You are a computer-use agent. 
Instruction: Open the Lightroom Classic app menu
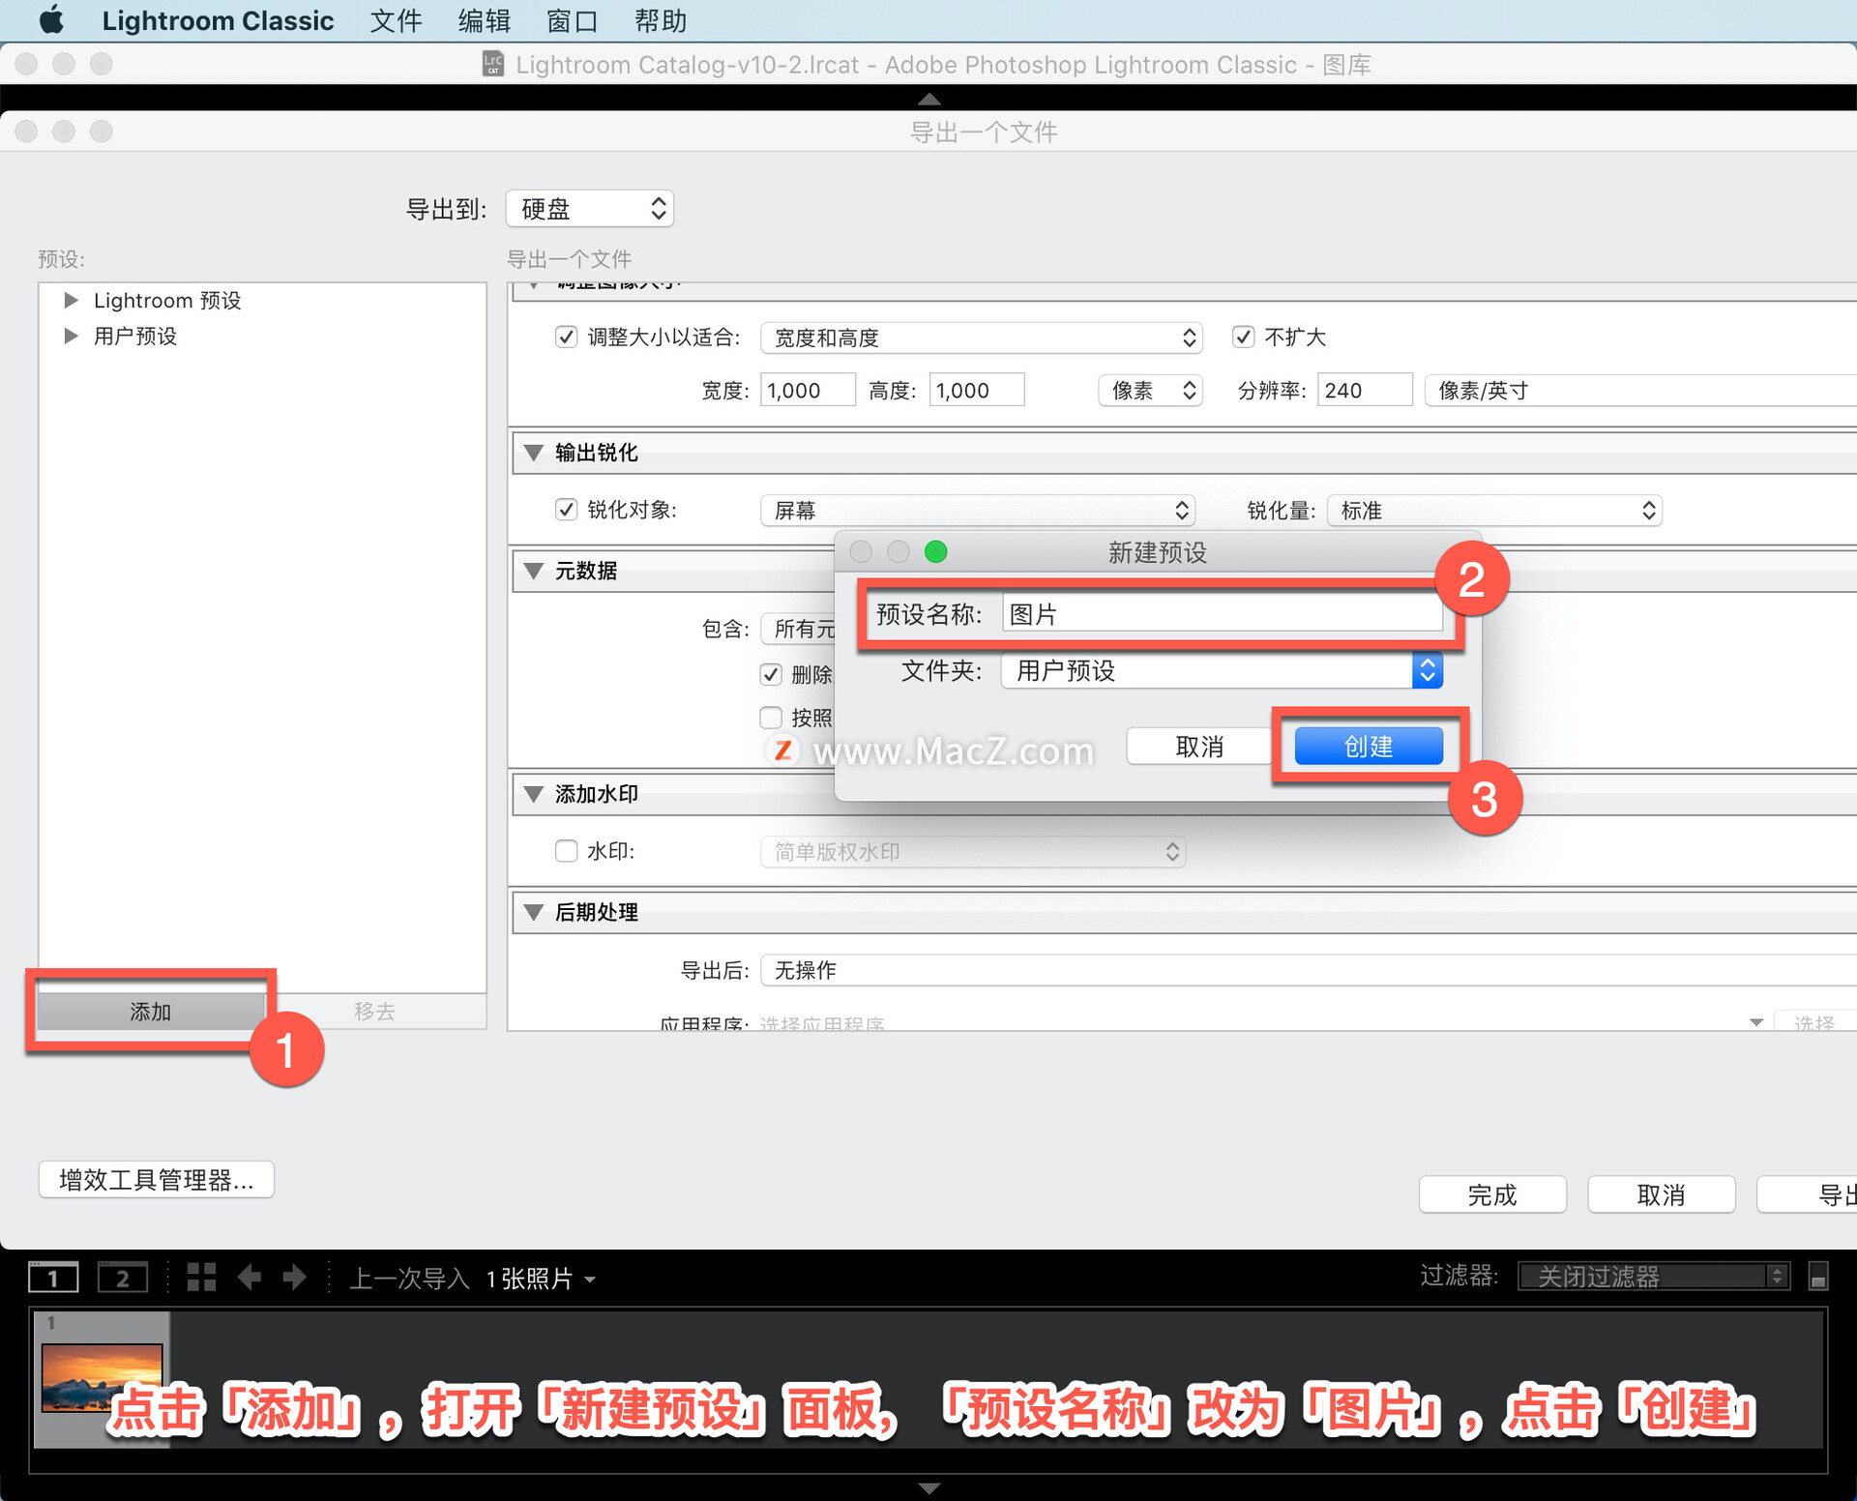(x=218, y=20)
